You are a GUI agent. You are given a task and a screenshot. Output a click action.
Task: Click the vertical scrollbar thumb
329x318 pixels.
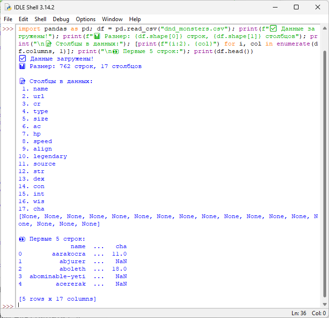coord(325,174)
